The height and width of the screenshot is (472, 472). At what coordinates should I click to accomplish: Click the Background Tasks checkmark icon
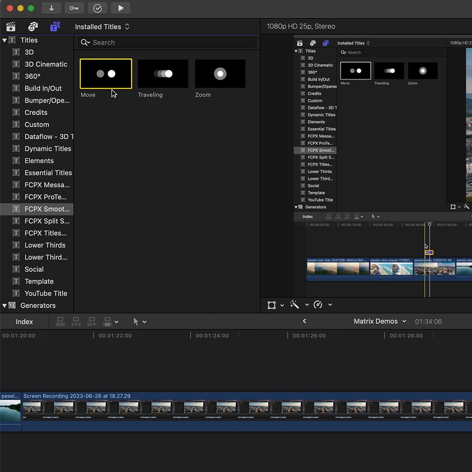pyautogui.click(x=97, y=8)
